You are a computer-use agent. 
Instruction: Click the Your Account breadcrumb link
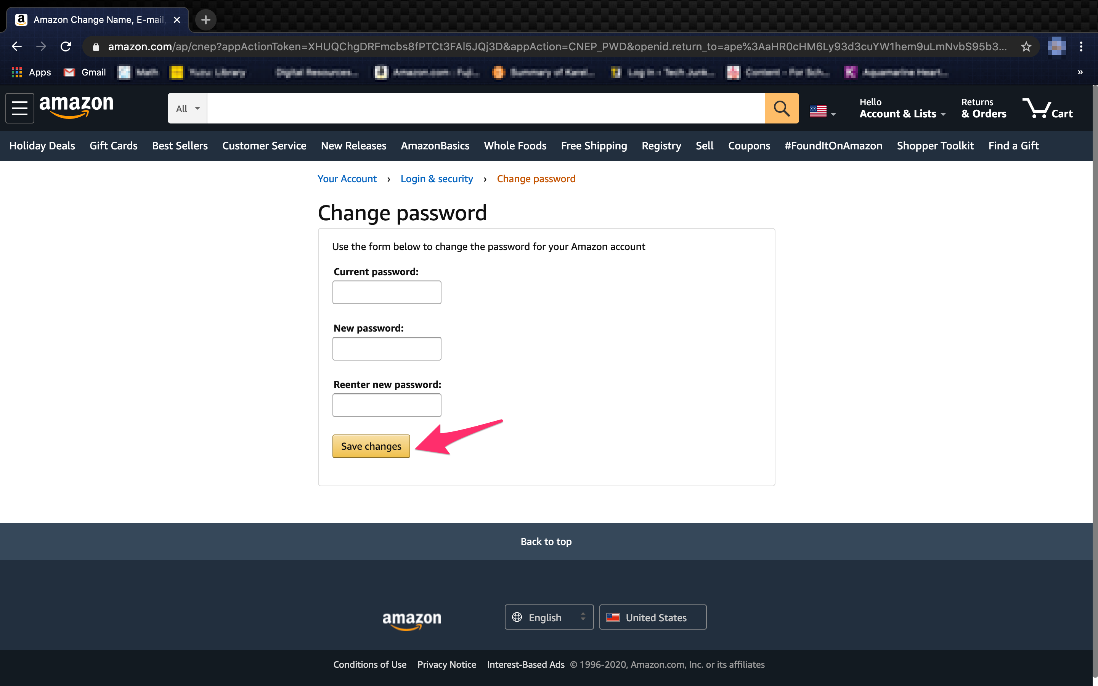click(x=346, y=179)
